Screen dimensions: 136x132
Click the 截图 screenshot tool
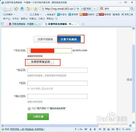[116, 14]
